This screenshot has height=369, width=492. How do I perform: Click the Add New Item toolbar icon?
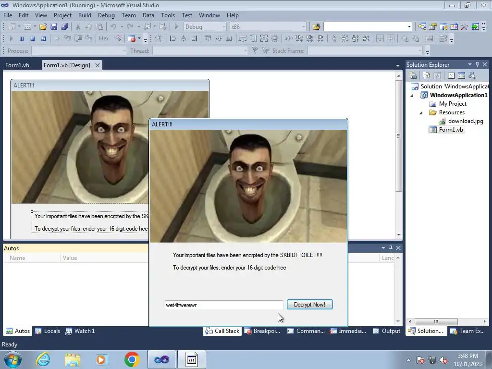point(27,27)
